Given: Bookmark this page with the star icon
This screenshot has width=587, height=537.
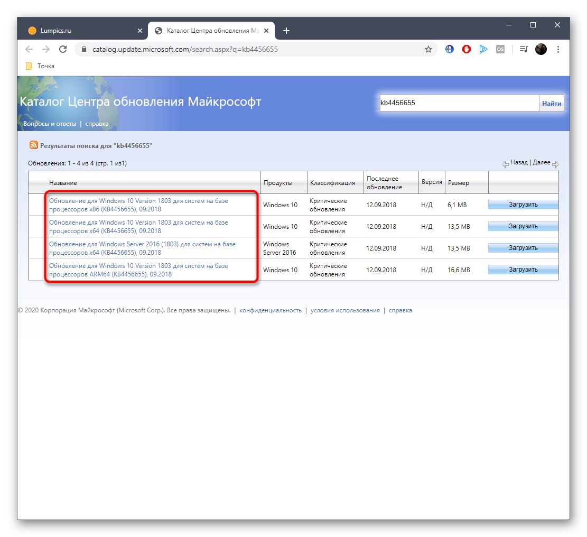Looking at the screenshot, I should pyautogui.click(x=428, y=49).
